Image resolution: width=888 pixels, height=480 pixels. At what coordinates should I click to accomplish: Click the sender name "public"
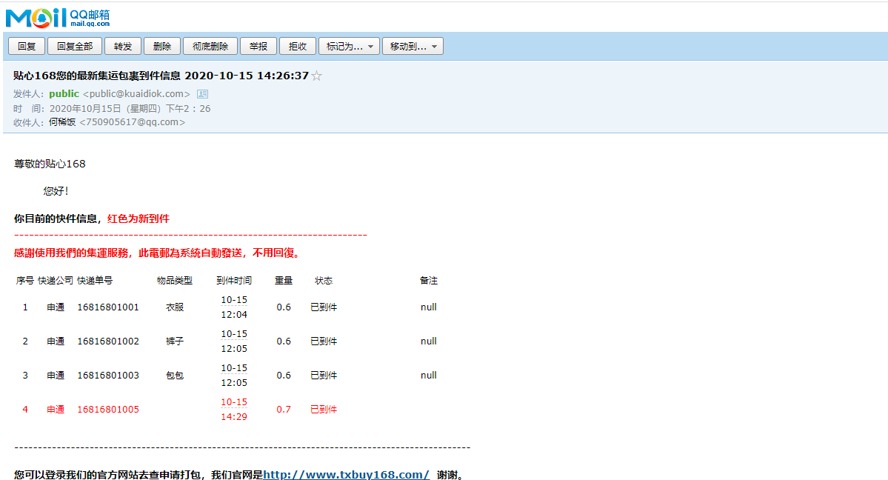pos(64,94)
